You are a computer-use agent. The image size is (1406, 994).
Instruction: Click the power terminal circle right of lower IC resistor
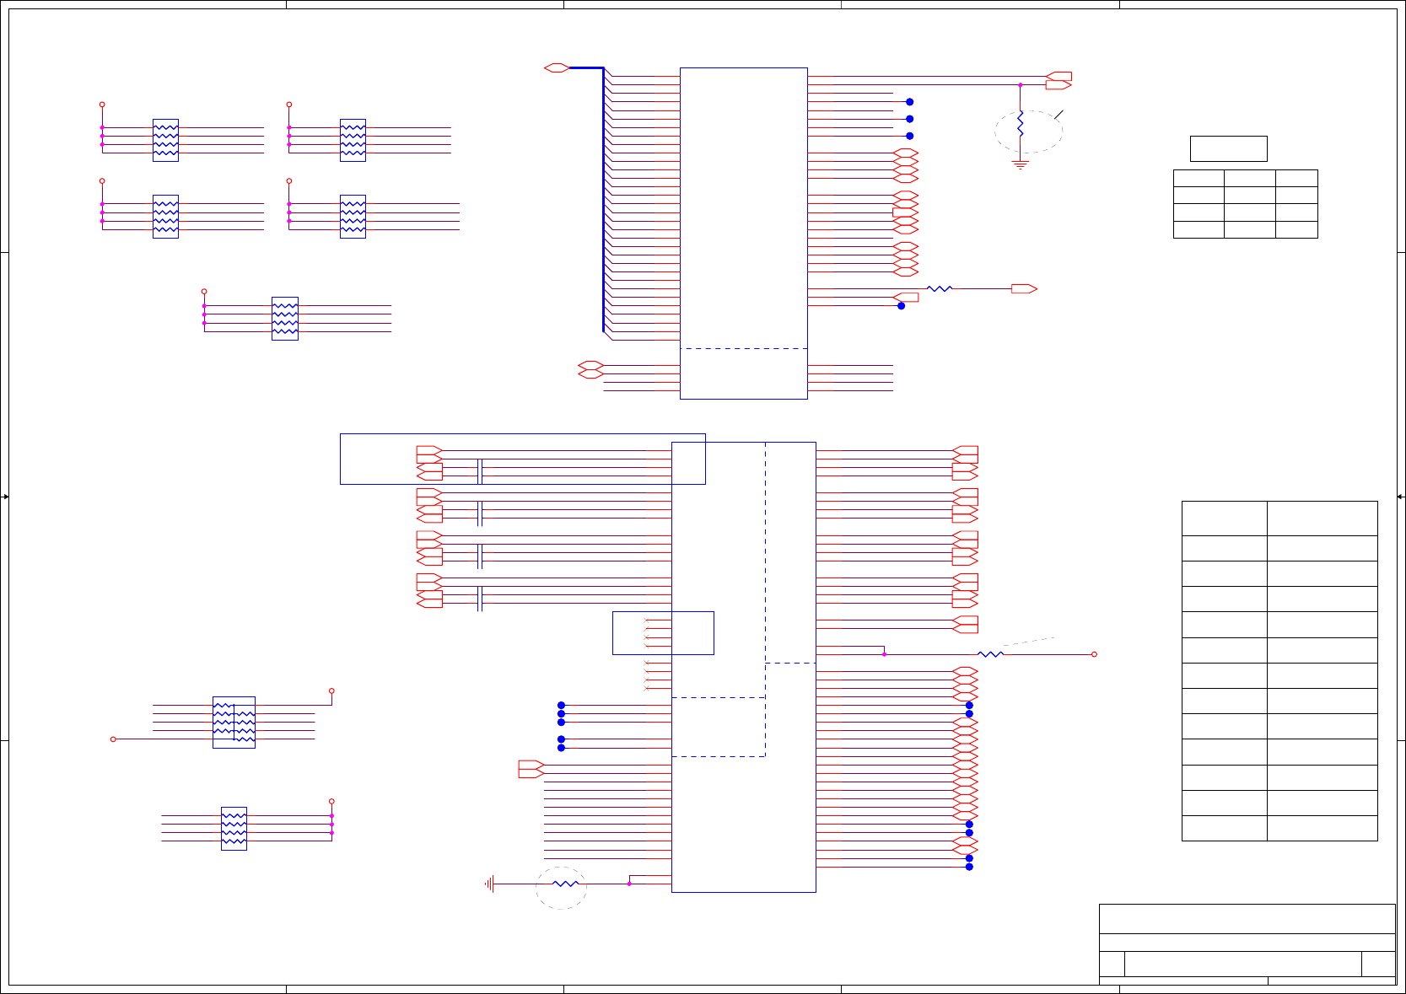coord(1094,654)
